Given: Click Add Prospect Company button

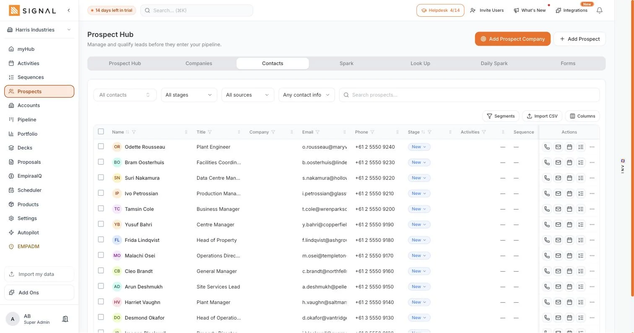Looking at the screenshot, I should tap(512, 39).
